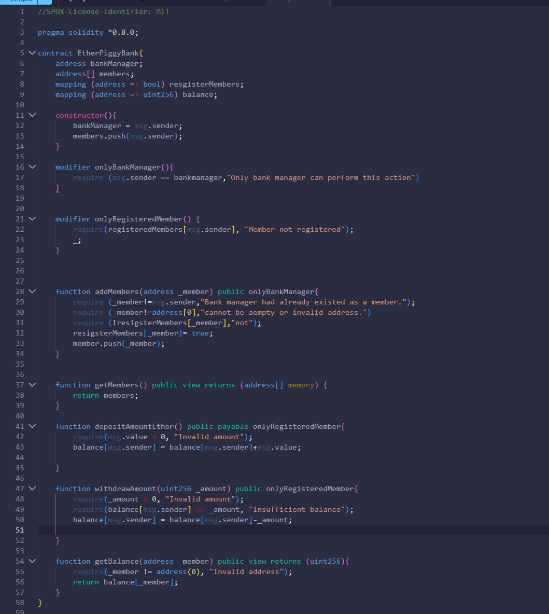549x614 pixels.
Task: Click the 'Bank manager had already existed' string
Action: point(303,302)
